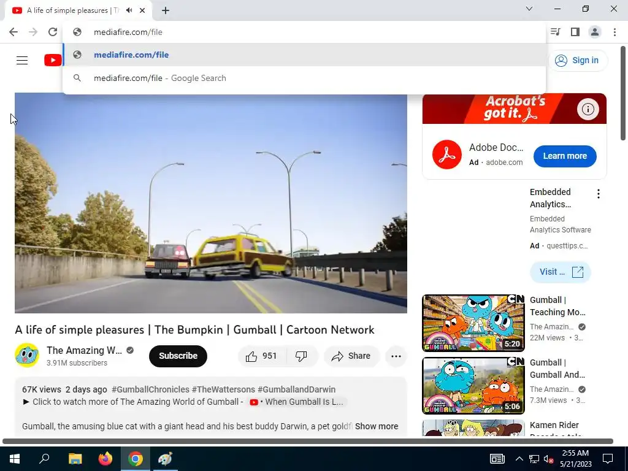Click the Visit button on questtips ad
This screenshot has width=628, height=471.
[x=561, y=272]
